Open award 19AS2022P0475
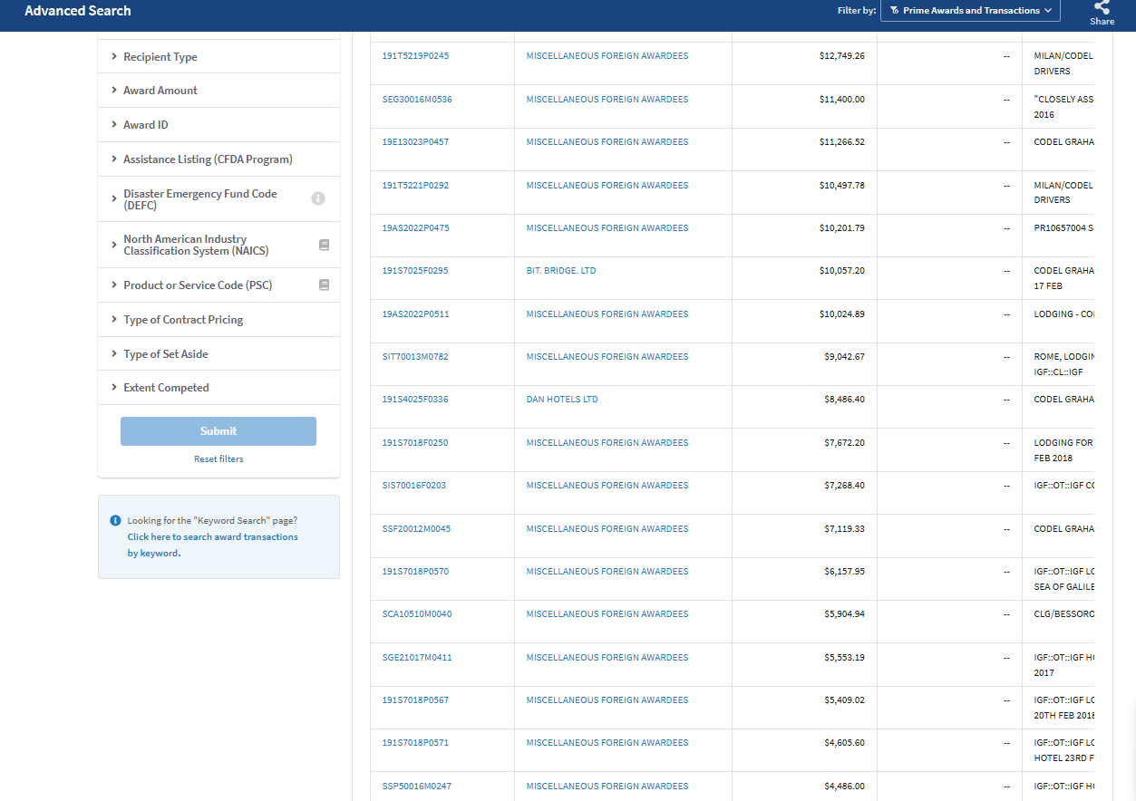This screenshot has height=801, width=1136. point(415,228)
